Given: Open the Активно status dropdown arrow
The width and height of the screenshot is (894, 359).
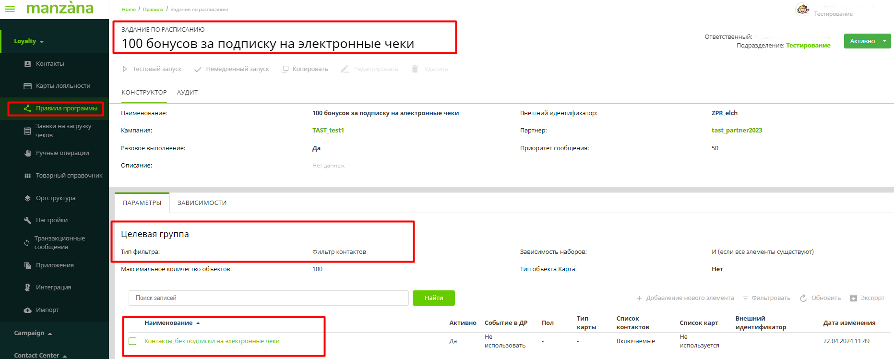Looking at the screenshot, I should tap(884, 41).
